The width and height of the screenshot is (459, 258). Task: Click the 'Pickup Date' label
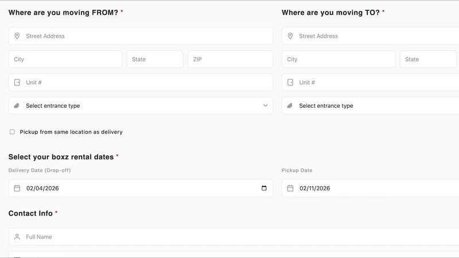pos(297,170)
